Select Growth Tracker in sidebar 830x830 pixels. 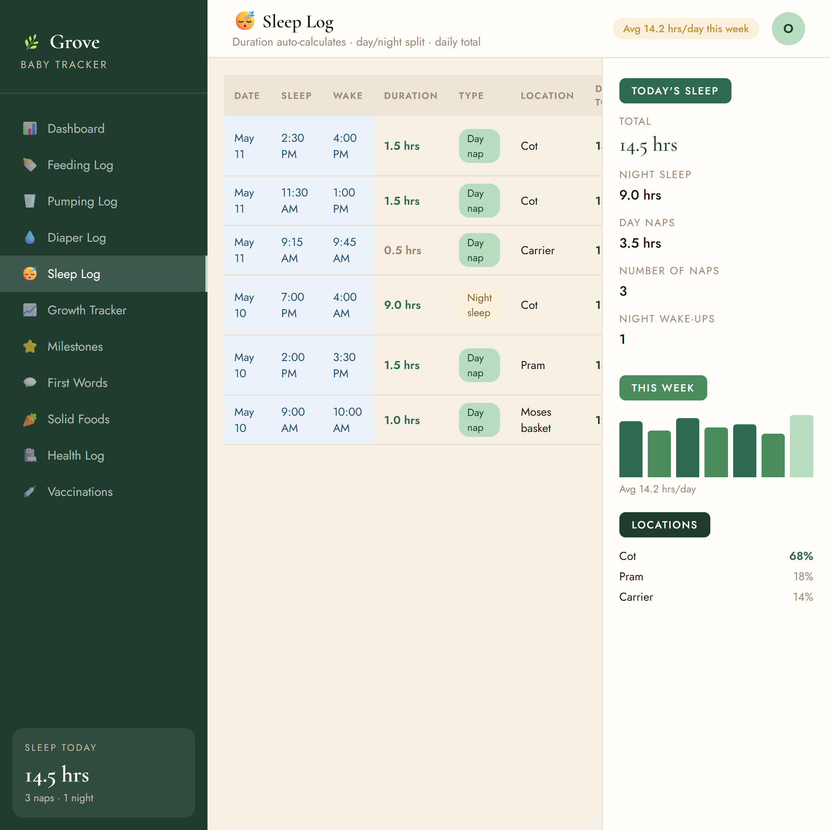tap(103, 310)
